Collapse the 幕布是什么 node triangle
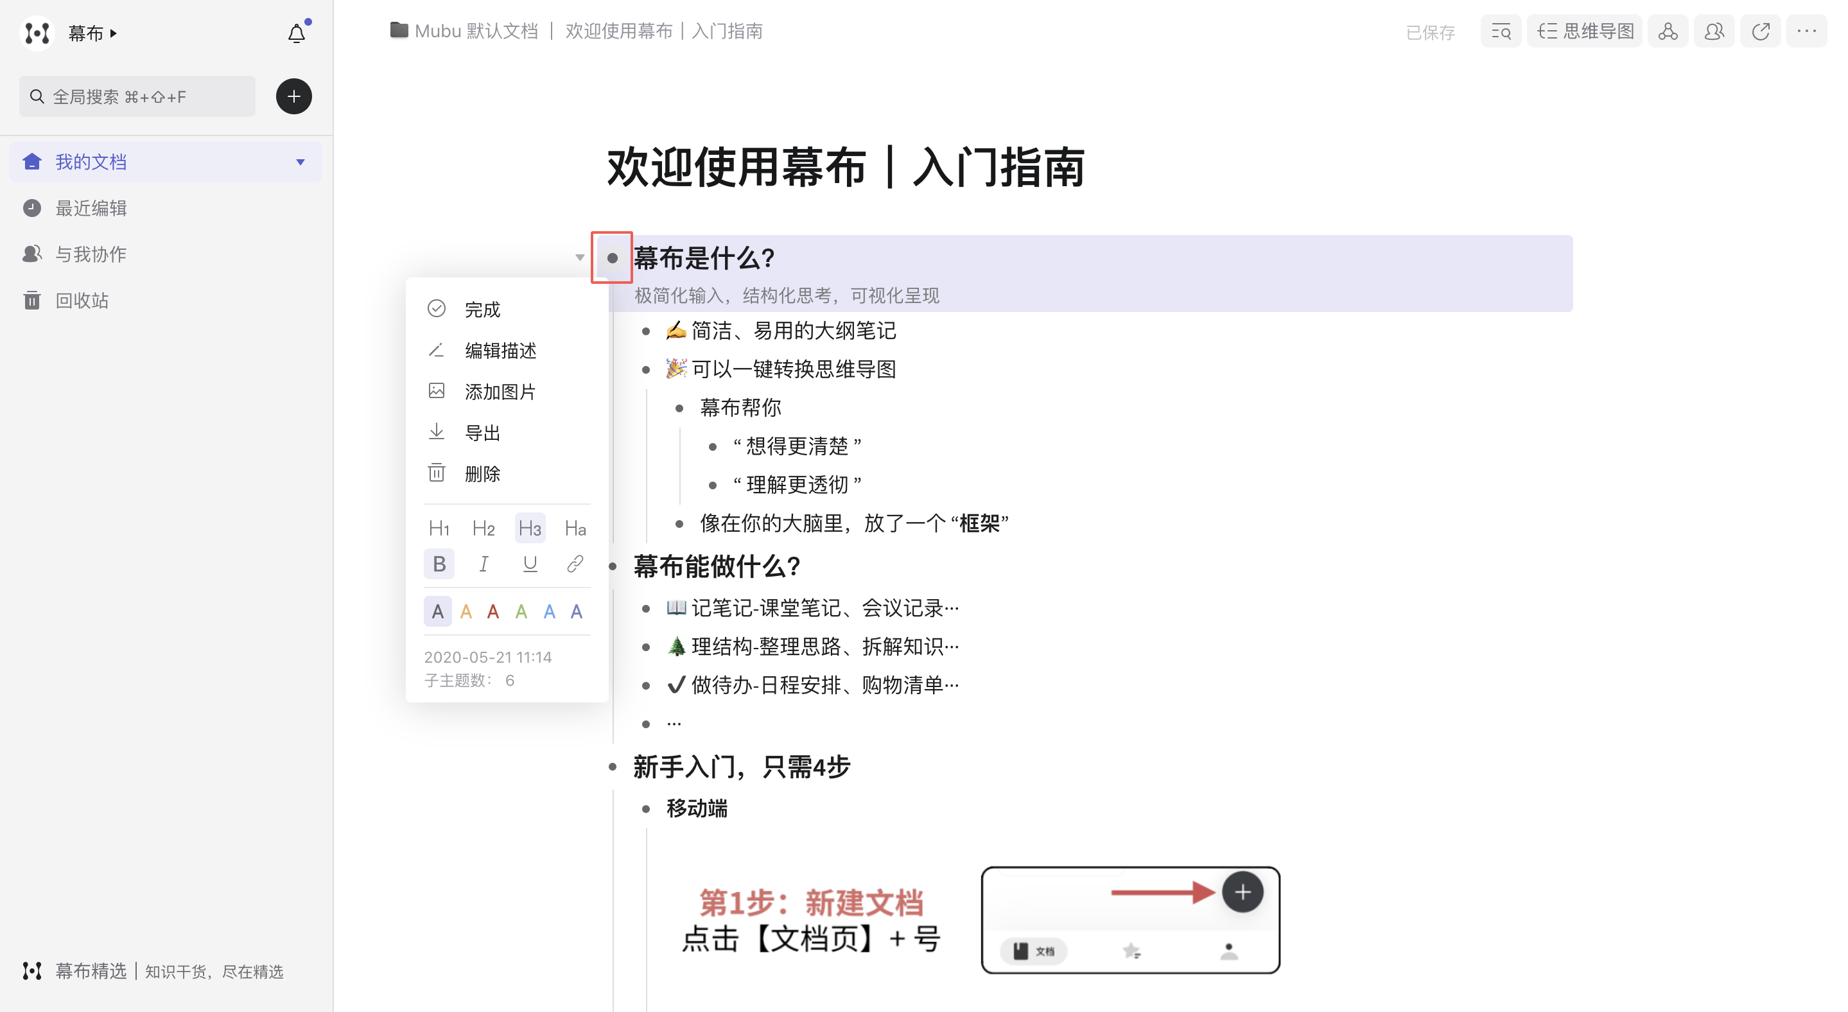This screenshot has width=1848, height=1012. (580, 257)
